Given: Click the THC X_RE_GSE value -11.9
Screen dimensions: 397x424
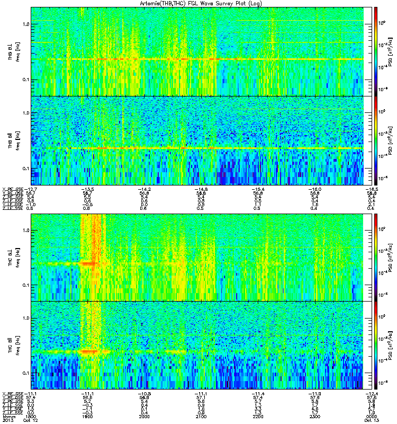Looking at the screenshot, I should coord(314,394).
